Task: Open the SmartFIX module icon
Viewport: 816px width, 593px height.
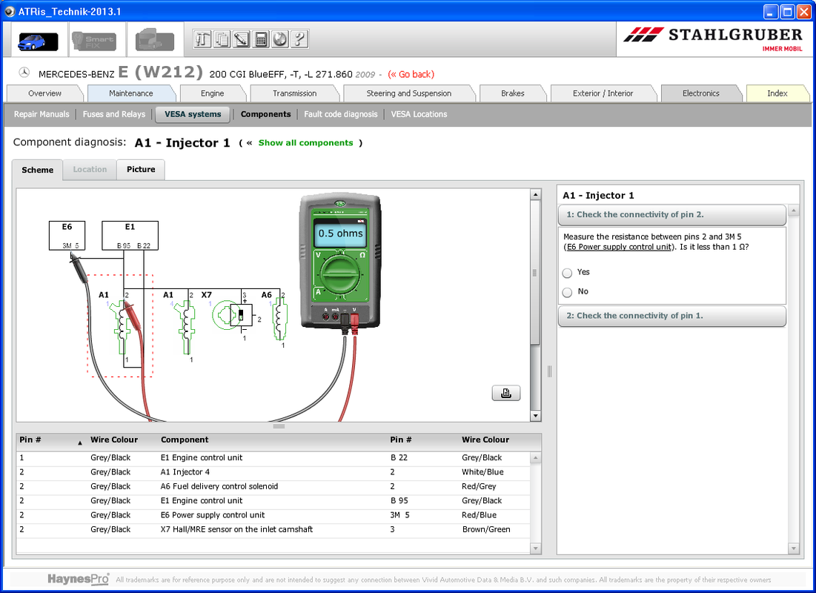Action: coord(93,41)
